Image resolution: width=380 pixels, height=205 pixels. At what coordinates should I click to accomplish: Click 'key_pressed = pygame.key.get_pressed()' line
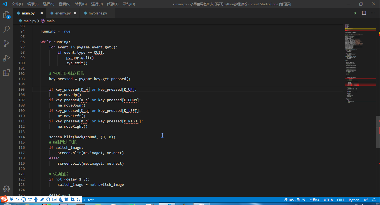pyautogui.click(x=90, y=79)
